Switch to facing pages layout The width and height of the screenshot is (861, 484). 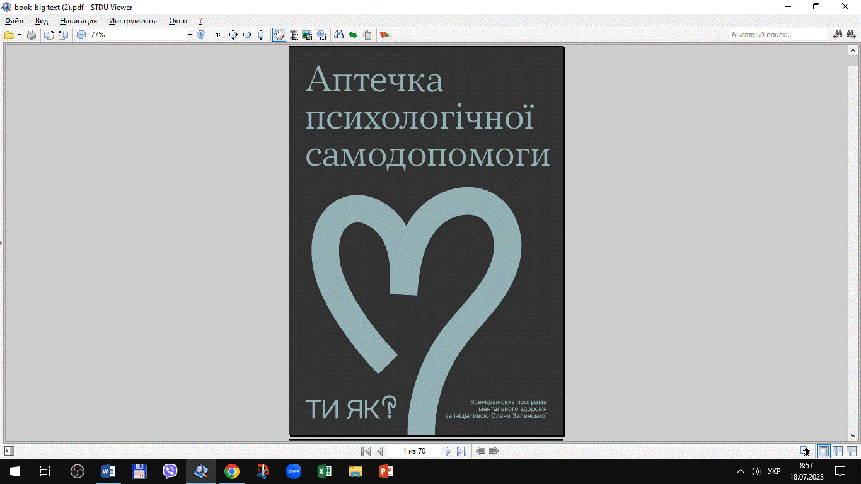[838, 451]
